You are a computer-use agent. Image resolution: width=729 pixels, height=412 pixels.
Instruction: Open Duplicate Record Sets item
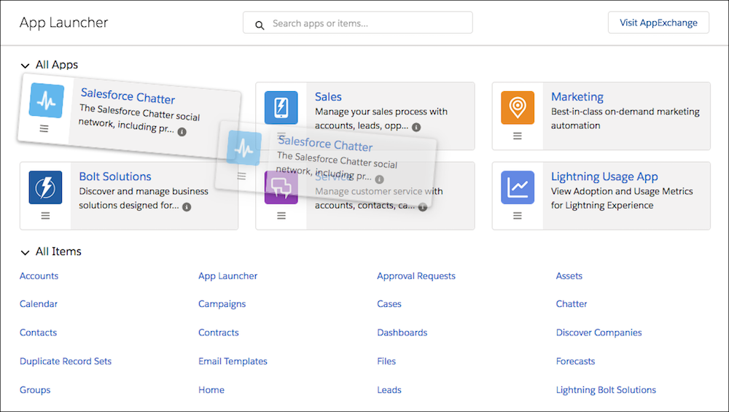[x=66, y=361]
